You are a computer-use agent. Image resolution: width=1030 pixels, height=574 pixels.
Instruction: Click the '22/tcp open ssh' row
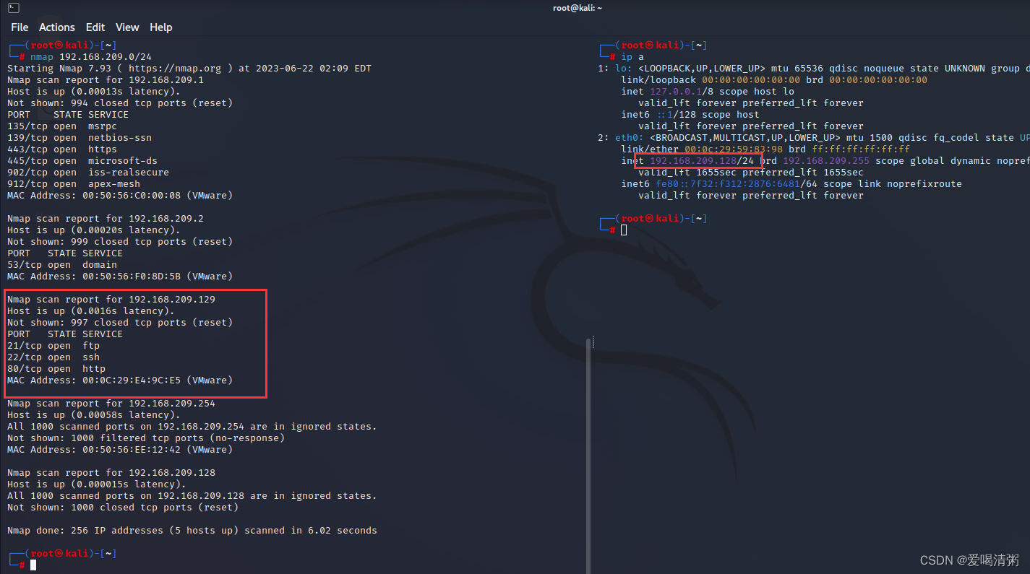pos(53,357)
